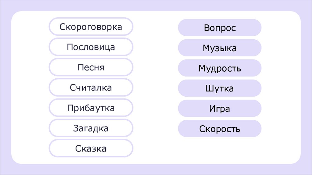312x175 pixels.
Task: Pick the Мудрость answer pill
Action: pyautogui.click(x=220, y=68)
